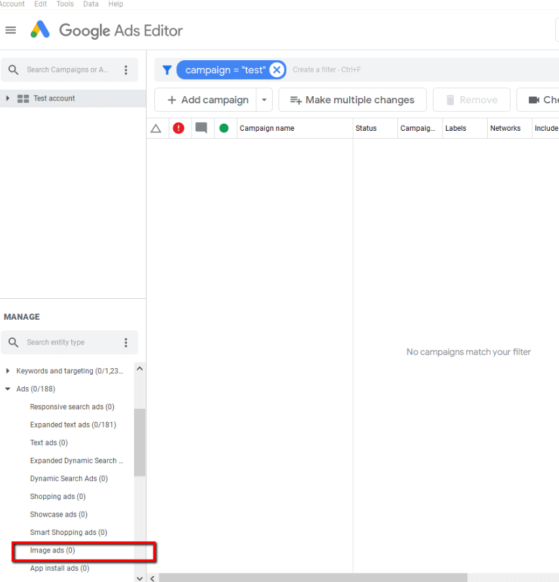The width and height of the screenshot is (559, 582).
Task: Sort by the warning triangle column
Action: (x=156, y=128)
